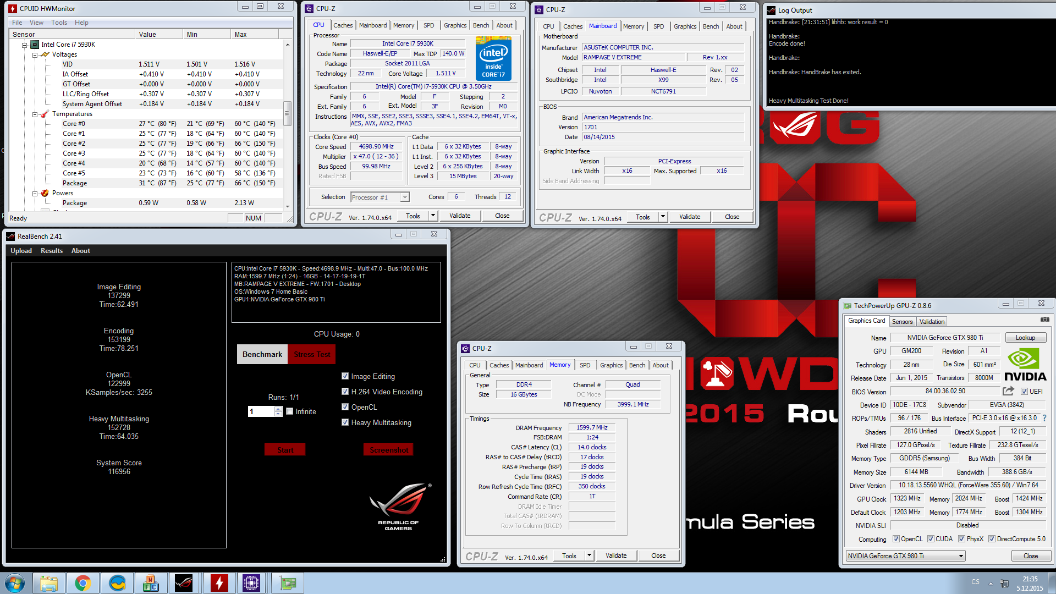The image size is (1056, 594).
Task: Click the HWMonitor scrollbar down arrow
Action: 287,206
